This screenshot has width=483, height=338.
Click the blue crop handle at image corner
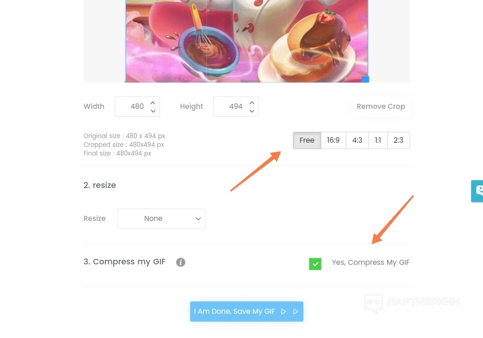(365, 79)
